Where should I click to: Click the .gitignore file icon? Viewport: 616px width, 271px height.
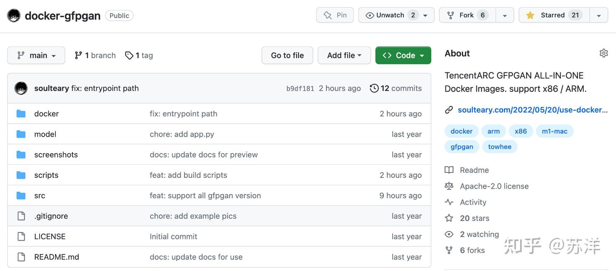tap(21, 216)
